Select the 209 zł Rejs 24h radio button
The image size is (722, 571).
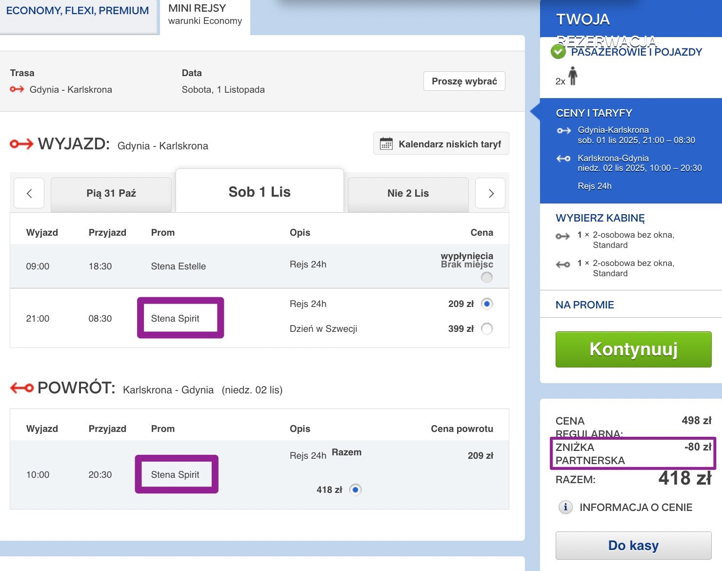487,304
